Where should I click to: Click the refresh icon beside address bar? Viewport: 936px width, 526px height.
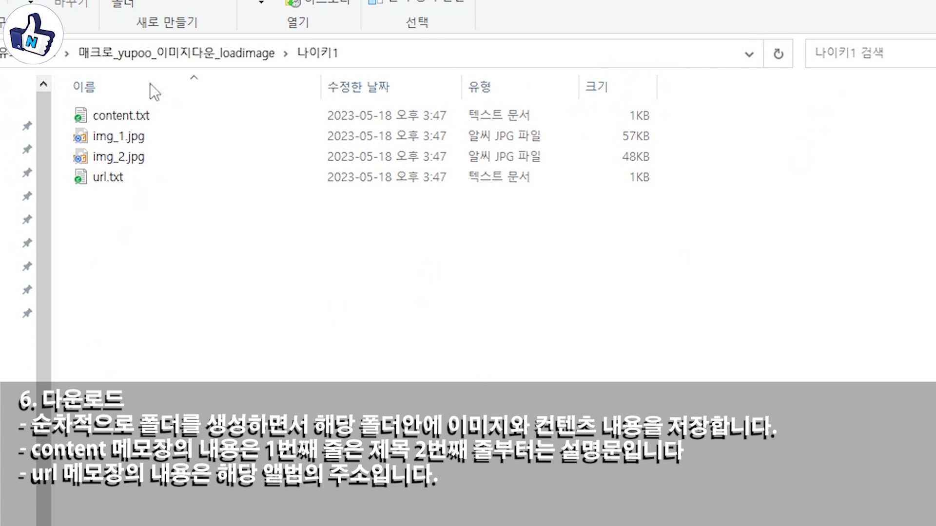tap(778, 54)
